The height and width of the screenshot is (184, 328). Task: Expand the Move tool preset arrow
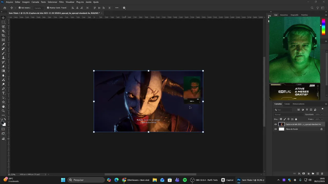[x=15, y=8]
